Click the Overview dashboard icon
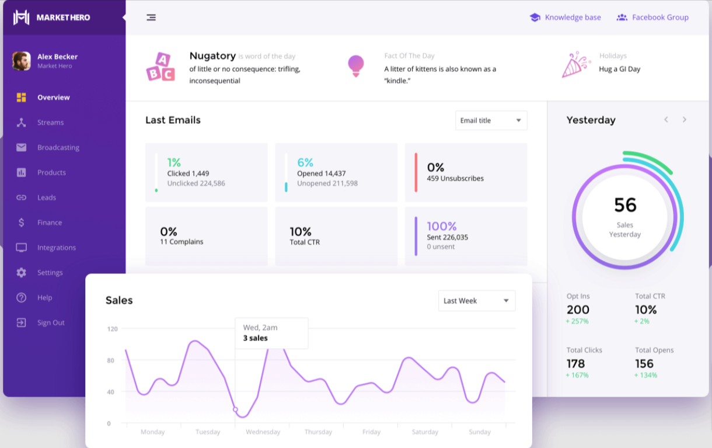The width and height of the screenshot is (712, 448). tap(22, 98)
